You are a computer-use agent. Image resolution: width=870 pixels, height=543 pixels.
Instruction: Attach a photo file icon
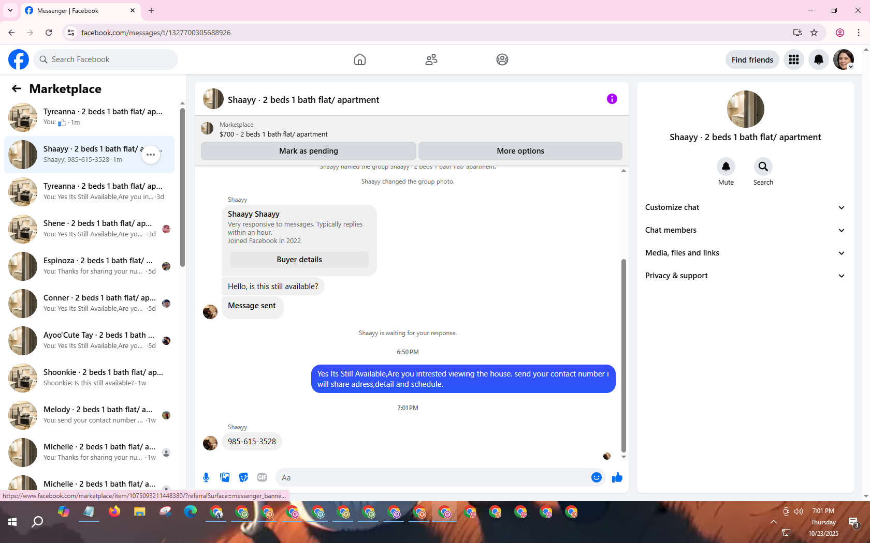tap(225, 477)
